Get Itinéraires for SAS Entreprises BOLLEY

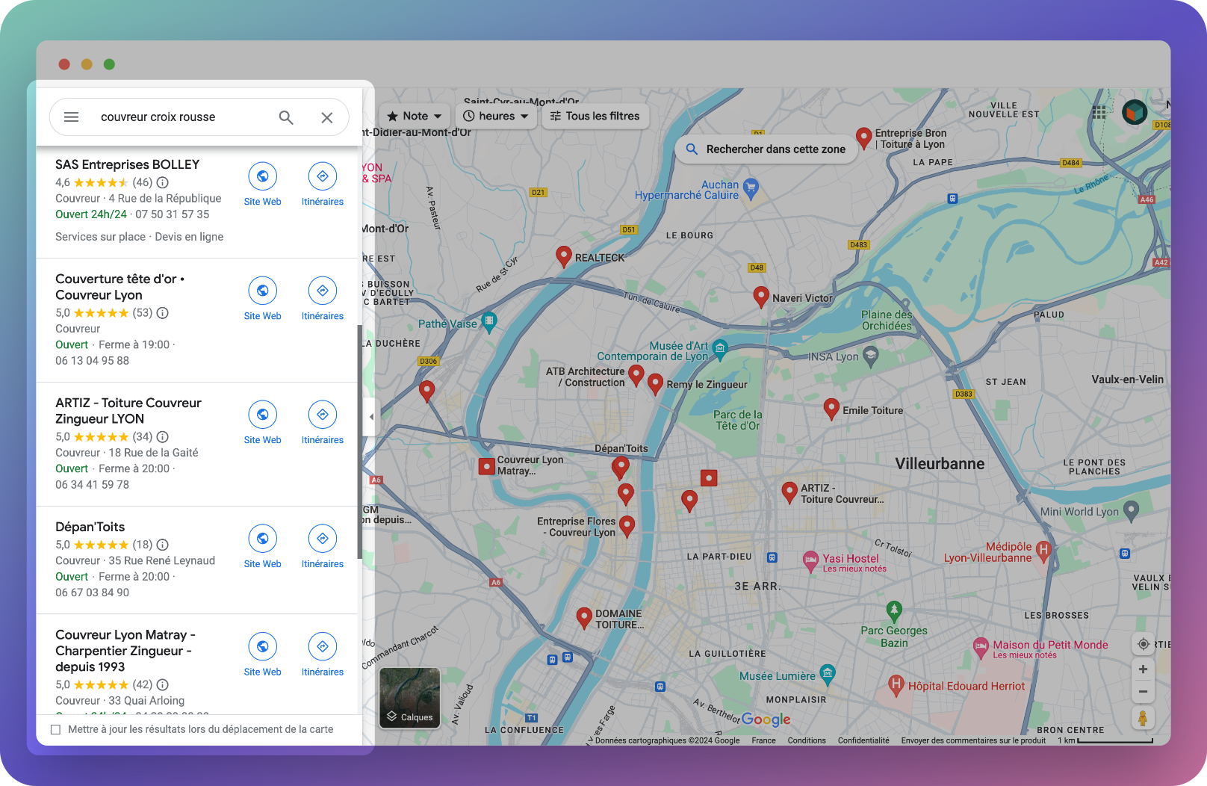(323, 185)
